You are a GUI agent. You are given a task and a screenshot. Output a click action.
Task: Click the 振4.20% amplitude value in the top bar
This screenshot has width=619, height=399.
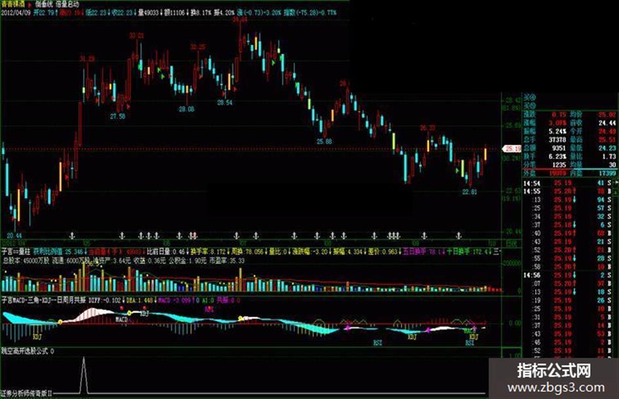pyautogui.click(x=224, y=12)
